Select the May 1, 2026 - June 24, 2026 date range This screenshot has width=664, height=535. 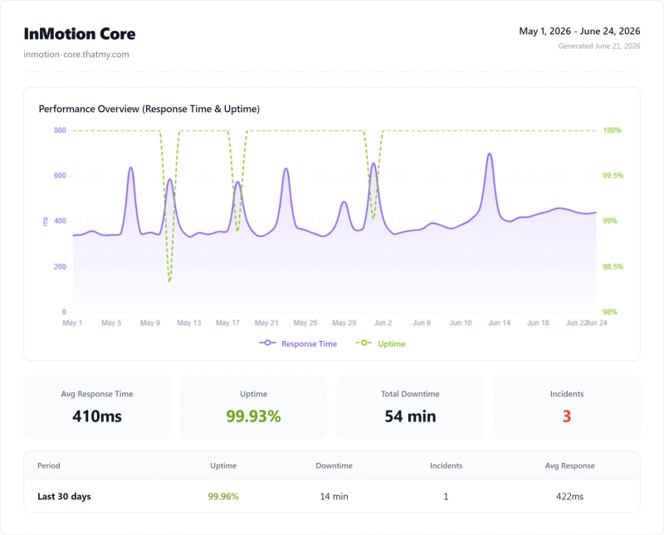click(x=579, y=31)
